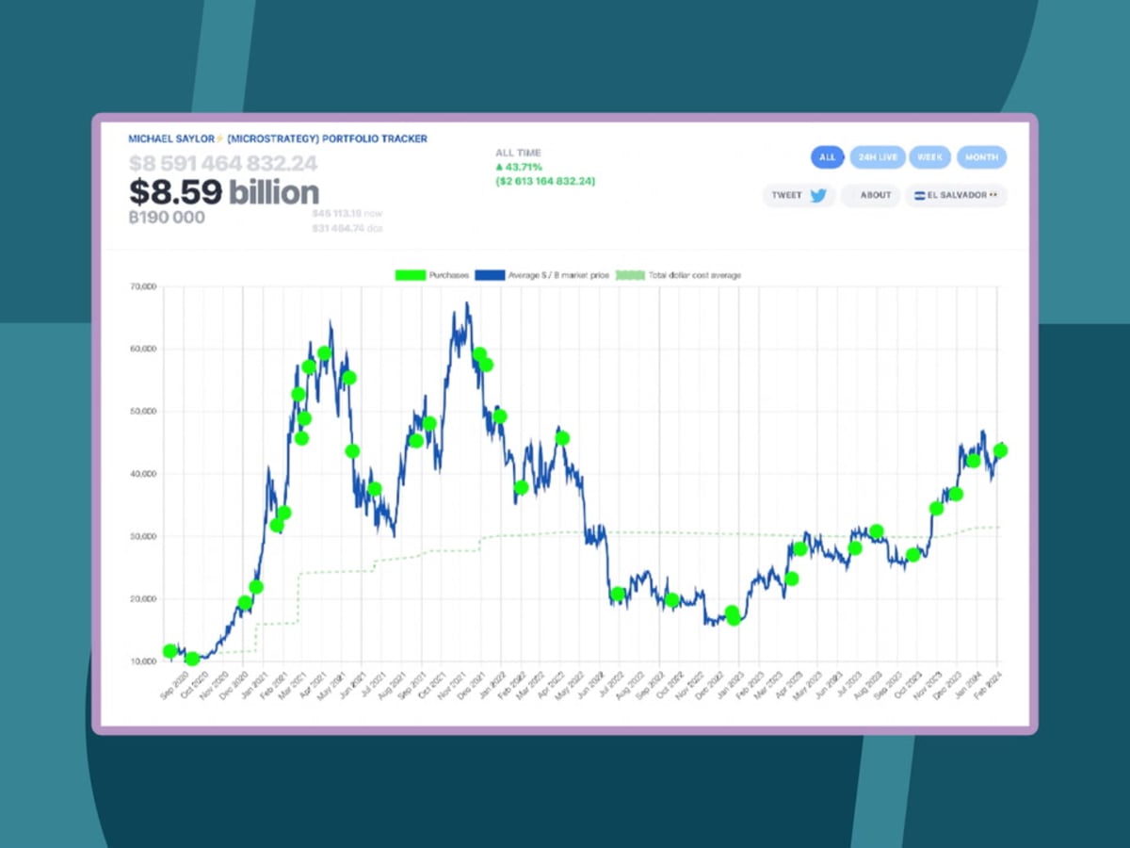Click the blue market price legend swatch
Viewport: 1130px width, 848px height.
[x=492, y=275]
